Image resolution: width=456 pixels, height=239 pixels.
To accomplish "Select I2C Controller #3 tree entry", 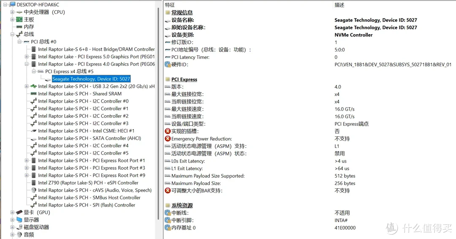I will (83, 123).
